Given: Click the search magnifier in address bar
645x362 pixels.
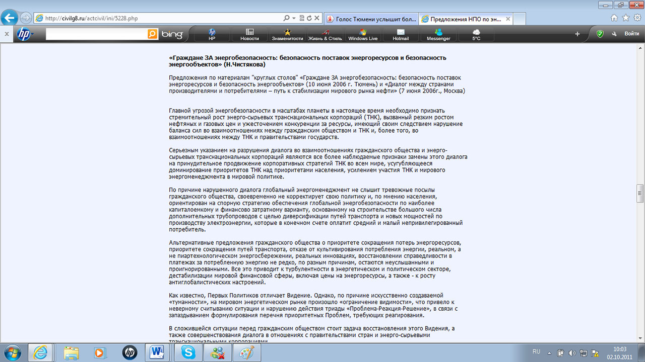Looking at the screenshot, I should click(287, 18).
